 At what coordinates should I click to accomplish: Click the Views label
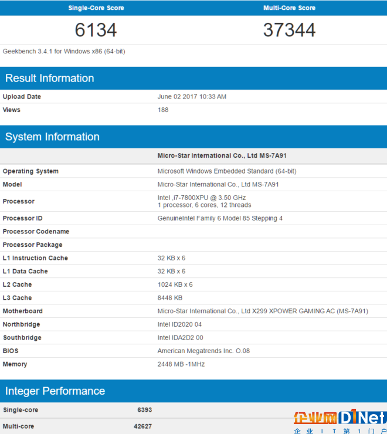[11, 110]
